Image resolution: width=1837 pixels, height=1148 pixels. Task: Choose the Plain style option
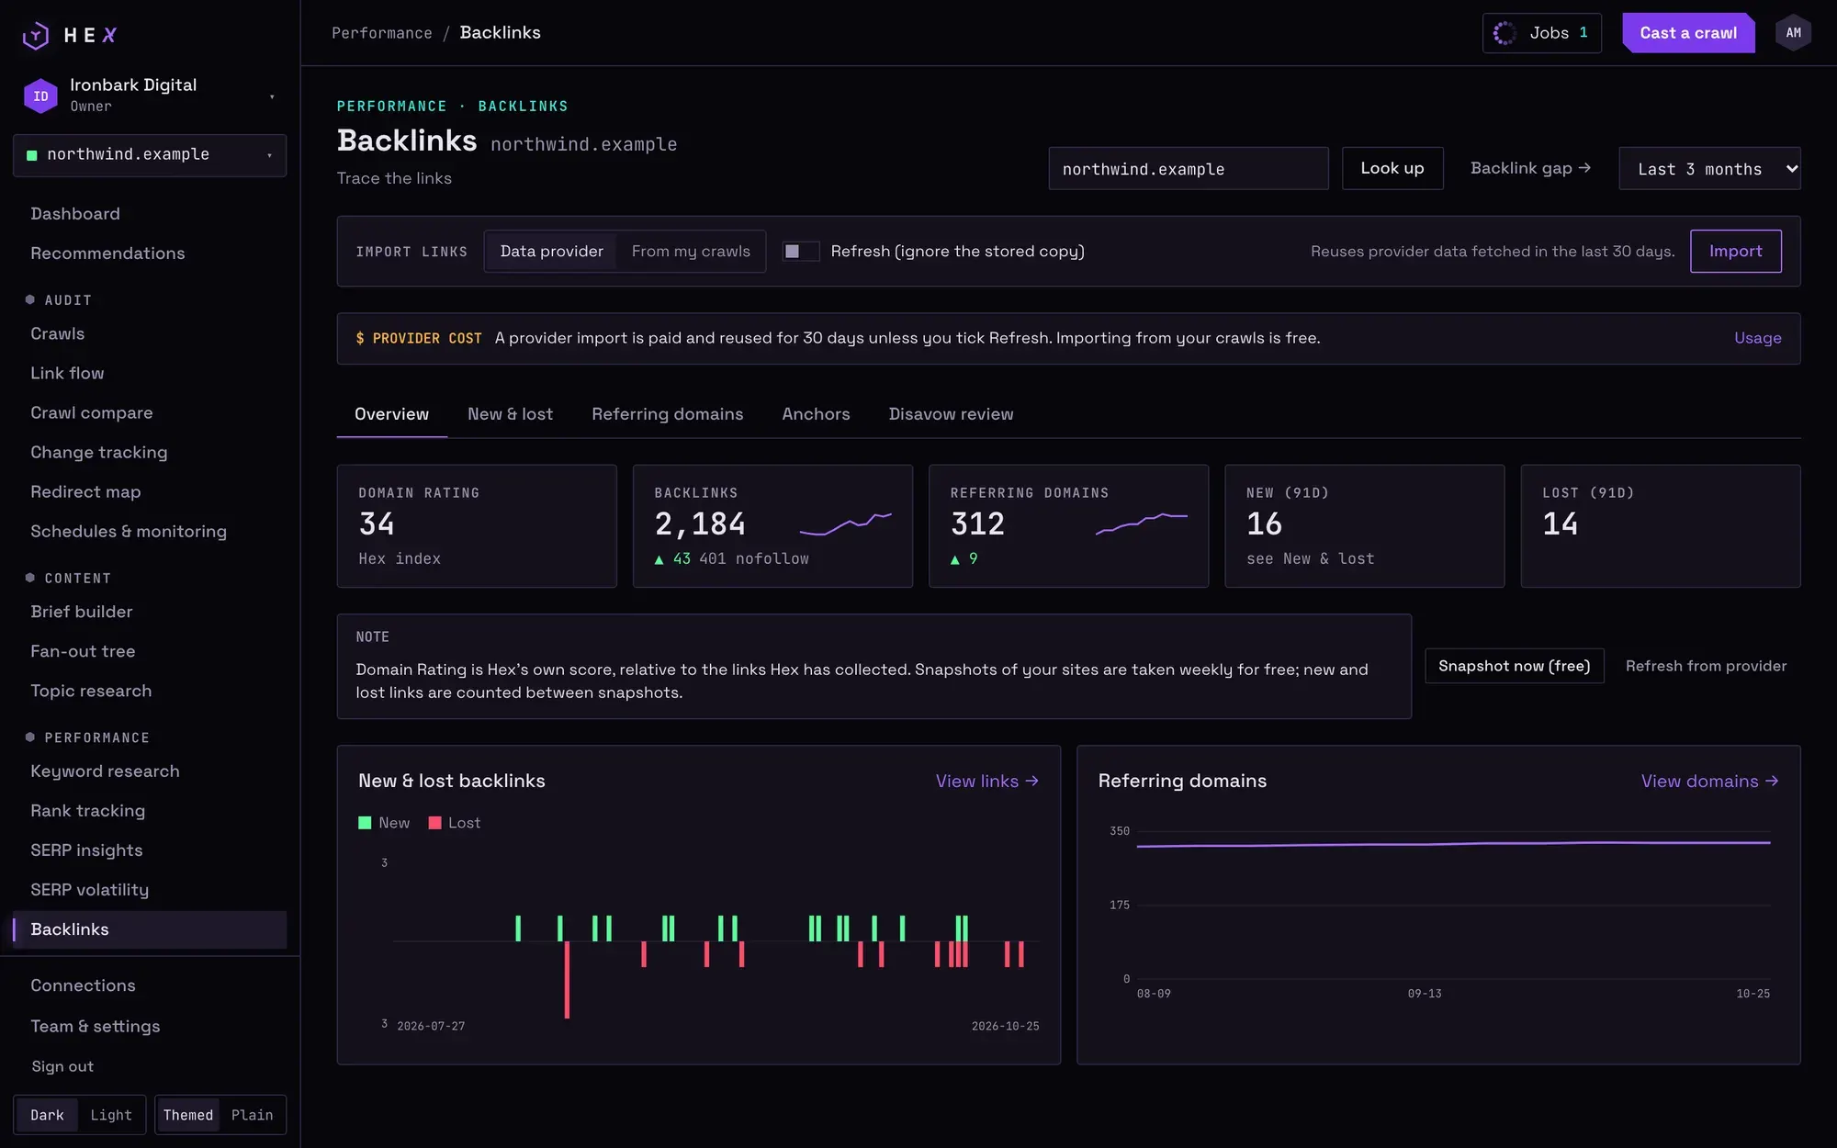252,1115
